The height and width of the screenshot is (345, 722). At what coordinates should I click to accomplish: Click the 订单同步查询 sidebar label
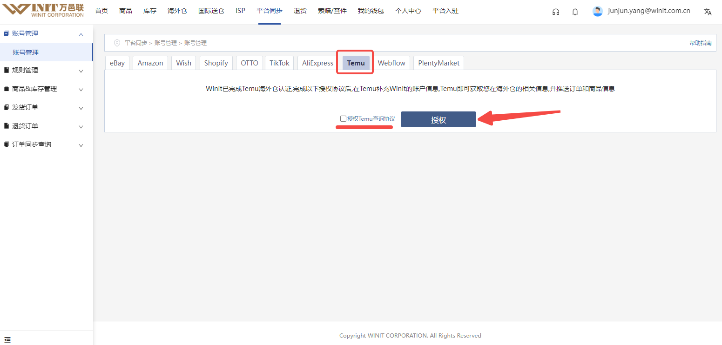[x=32, y=144]
